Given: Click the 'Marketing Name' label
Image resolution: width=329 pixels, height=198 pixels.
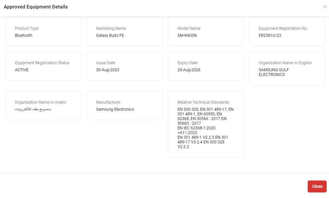Looking at the screenshot, I should tap(111, 28).
